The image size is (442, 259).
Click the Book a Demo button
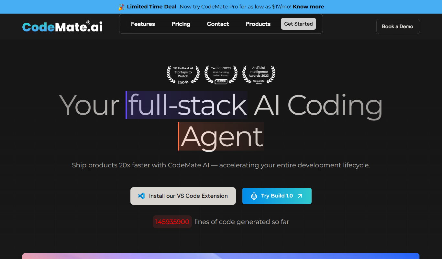tap(398, 27)
